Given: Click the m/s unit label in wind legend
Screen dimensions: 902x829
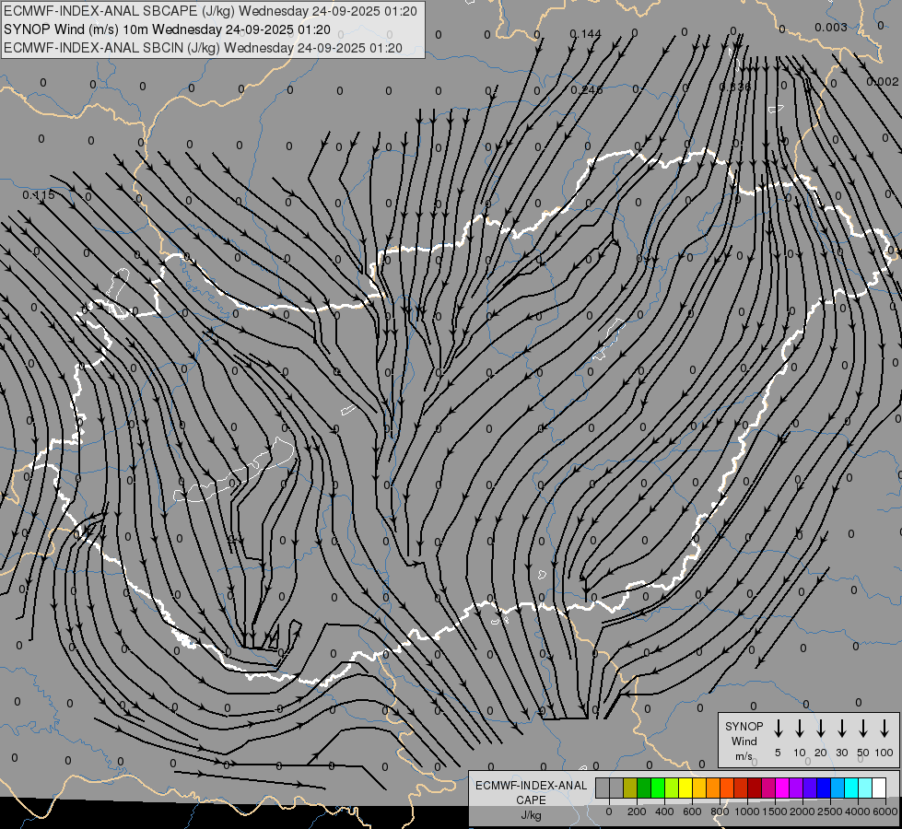Looking at the screenshot, I should [744, 756].
